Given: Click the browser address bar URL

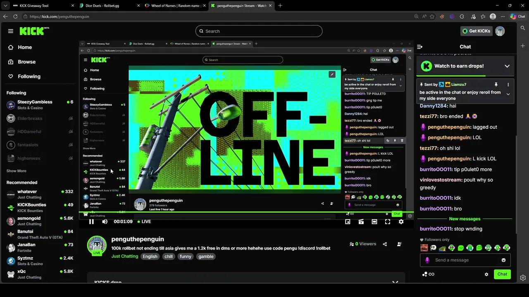Looking at the screenshot, I should pos(59,16).
